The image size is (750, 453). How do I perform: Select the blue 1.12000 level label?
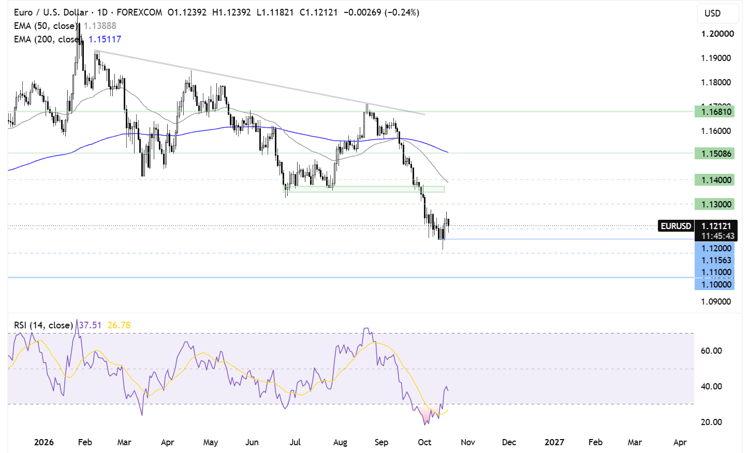pyautogui.click(x=715, y=248)
